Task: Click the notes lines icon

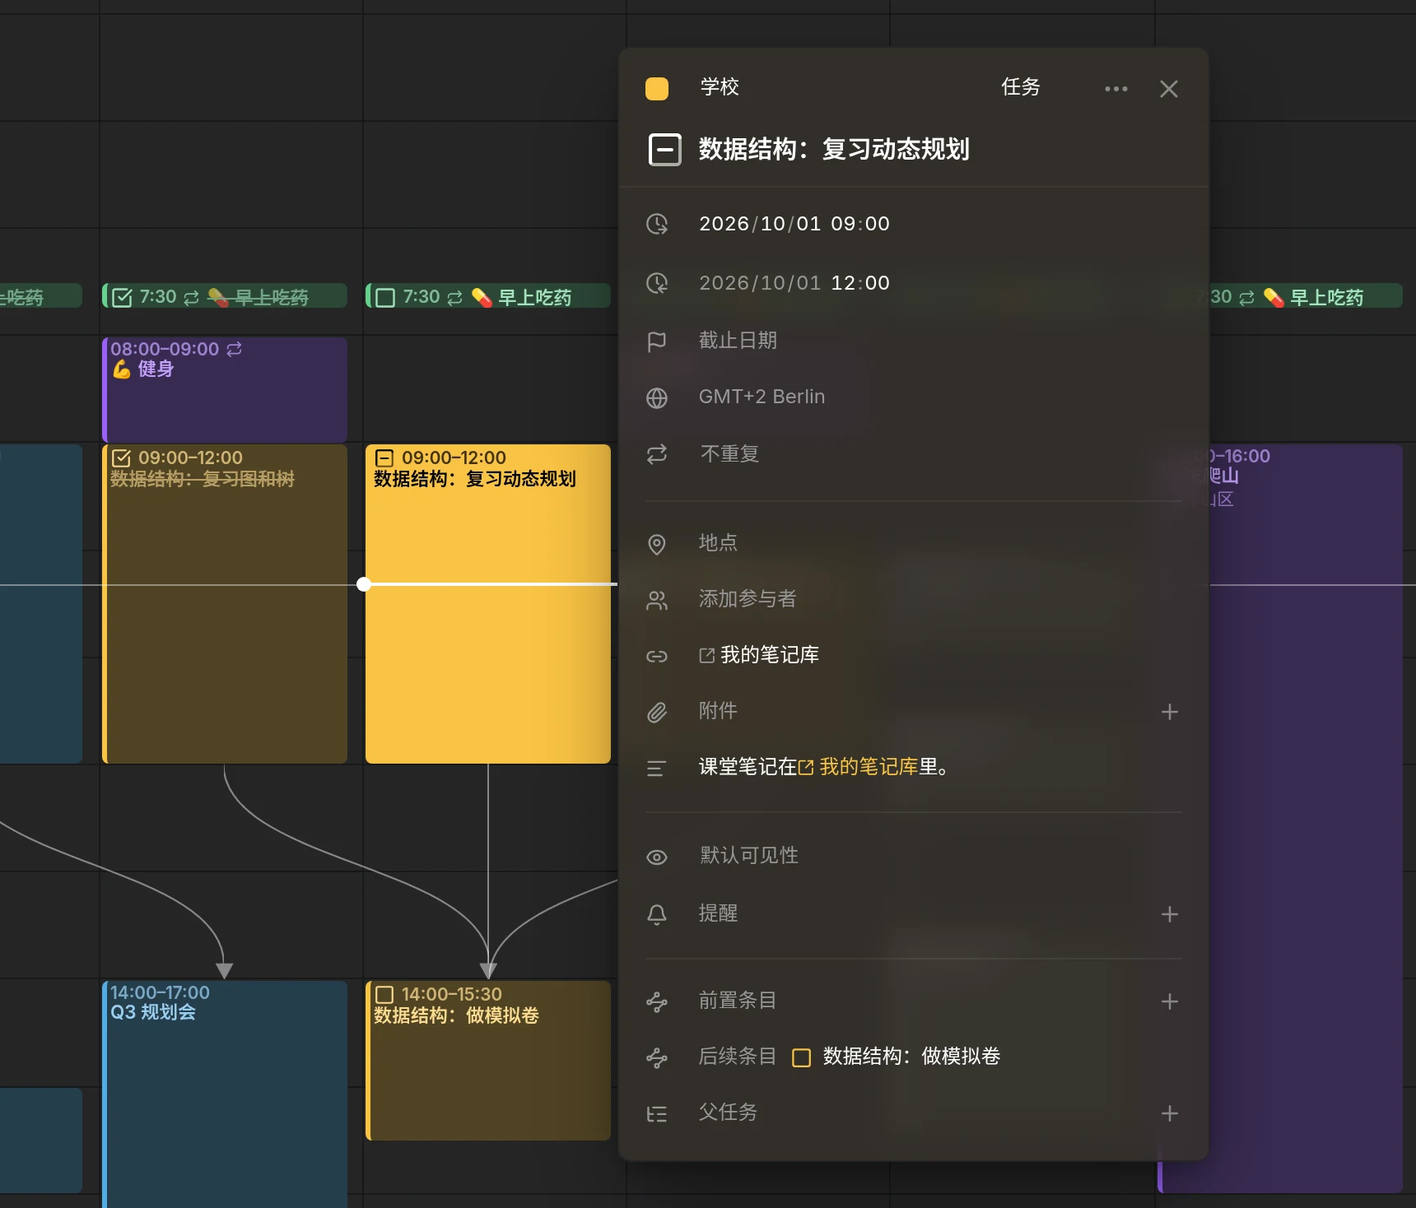Action: (657, 769)
